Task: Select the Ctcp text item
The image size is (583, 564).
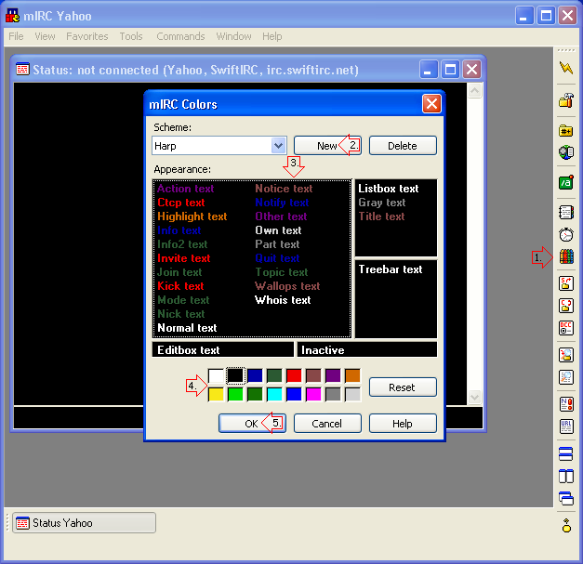Action: click(x=181, y=203)
